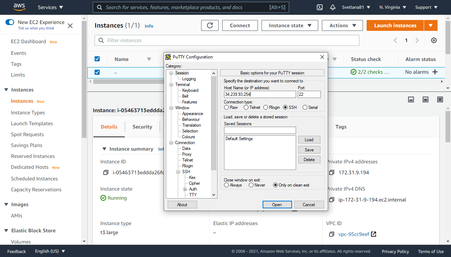Close the New EC2 Experience banner
The image size is (451, 257).
pyautogui.click(x=70, y=26)
